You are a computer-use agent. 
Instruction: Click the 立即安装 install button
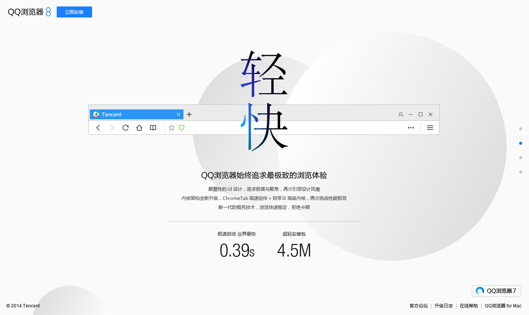(74, 12)
